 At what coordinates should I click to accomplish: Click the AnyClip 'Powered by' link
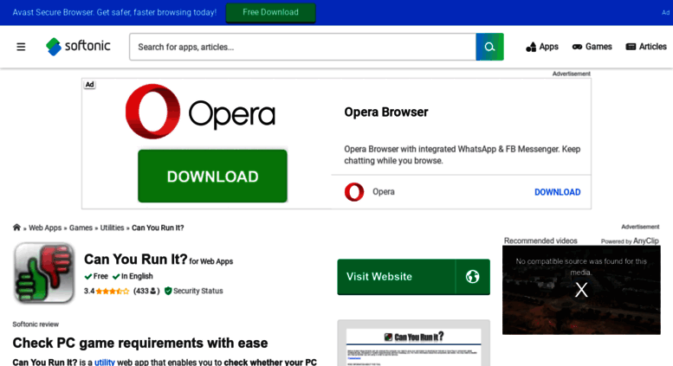tap(629, 241)
